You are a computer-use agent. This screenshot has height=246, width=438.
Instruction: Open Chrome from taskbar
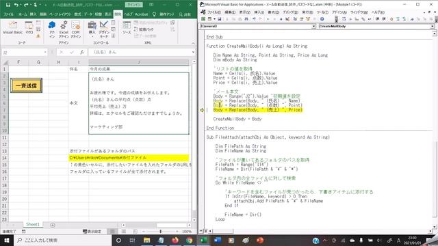click(189, 240)
